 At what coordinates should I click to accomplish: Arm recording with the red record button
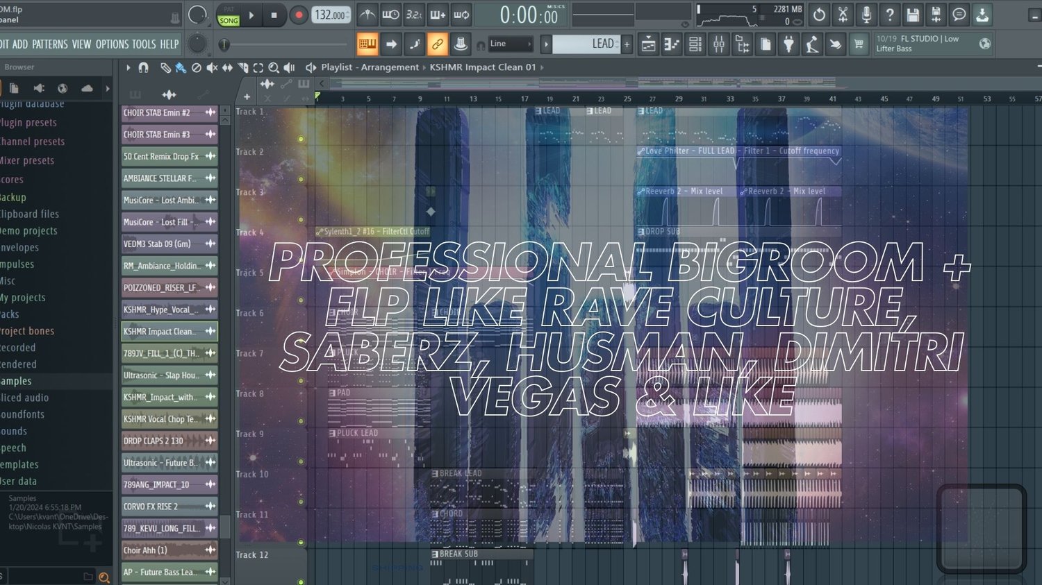tap(299, 15)
